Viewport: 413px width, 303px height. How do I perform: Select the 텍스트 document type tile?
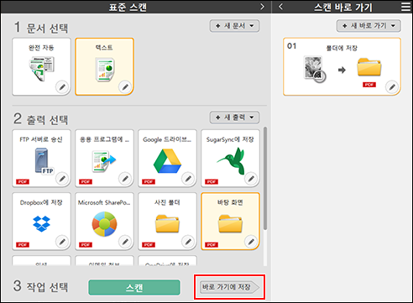104,66
